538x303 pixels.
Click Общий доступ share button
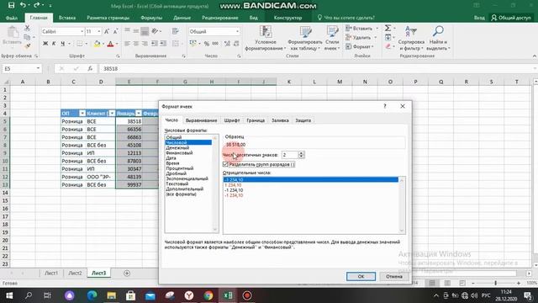coord(511,18)
